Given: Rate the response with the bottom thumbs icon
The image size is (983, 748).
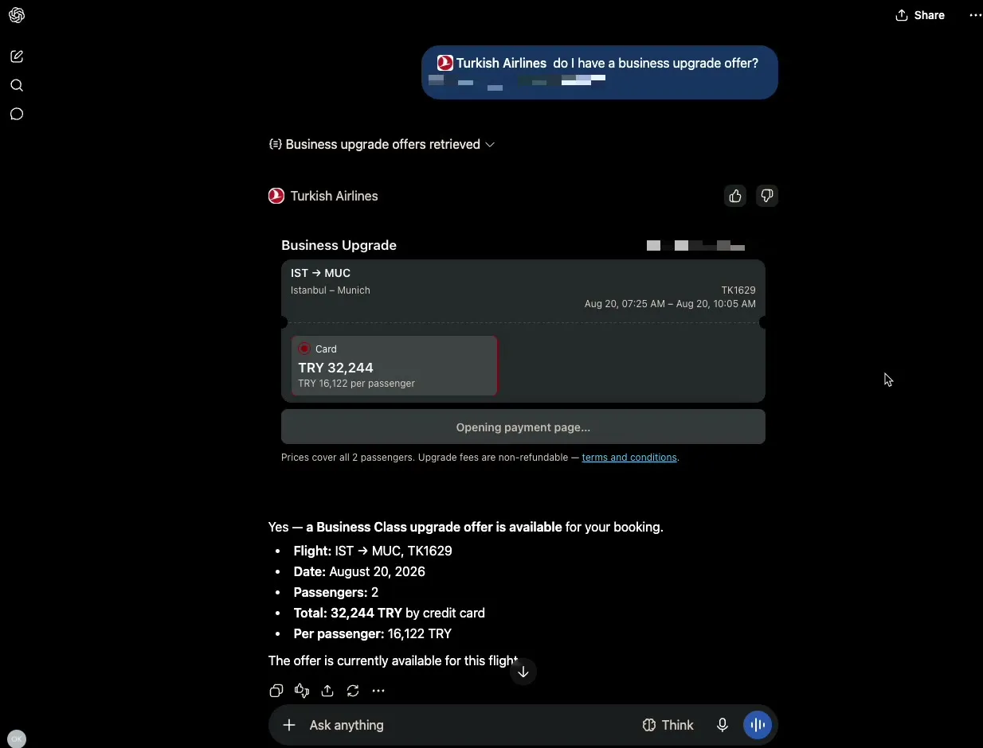Looking at the screenshot, I should pos(302,691).
